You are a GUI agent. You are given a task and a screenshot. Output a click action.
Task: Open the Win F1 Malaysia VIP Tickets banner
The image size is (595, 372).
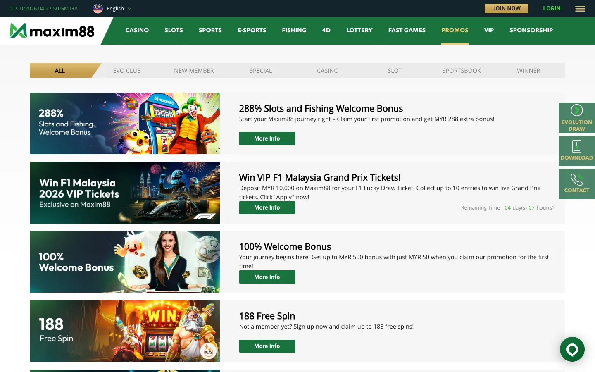click(x=125, y=193)
